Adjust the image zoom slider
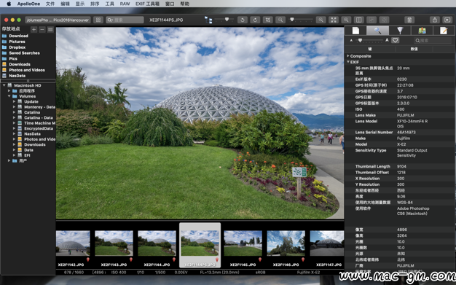Screen dimensions: 456x285 click(292, 20)
